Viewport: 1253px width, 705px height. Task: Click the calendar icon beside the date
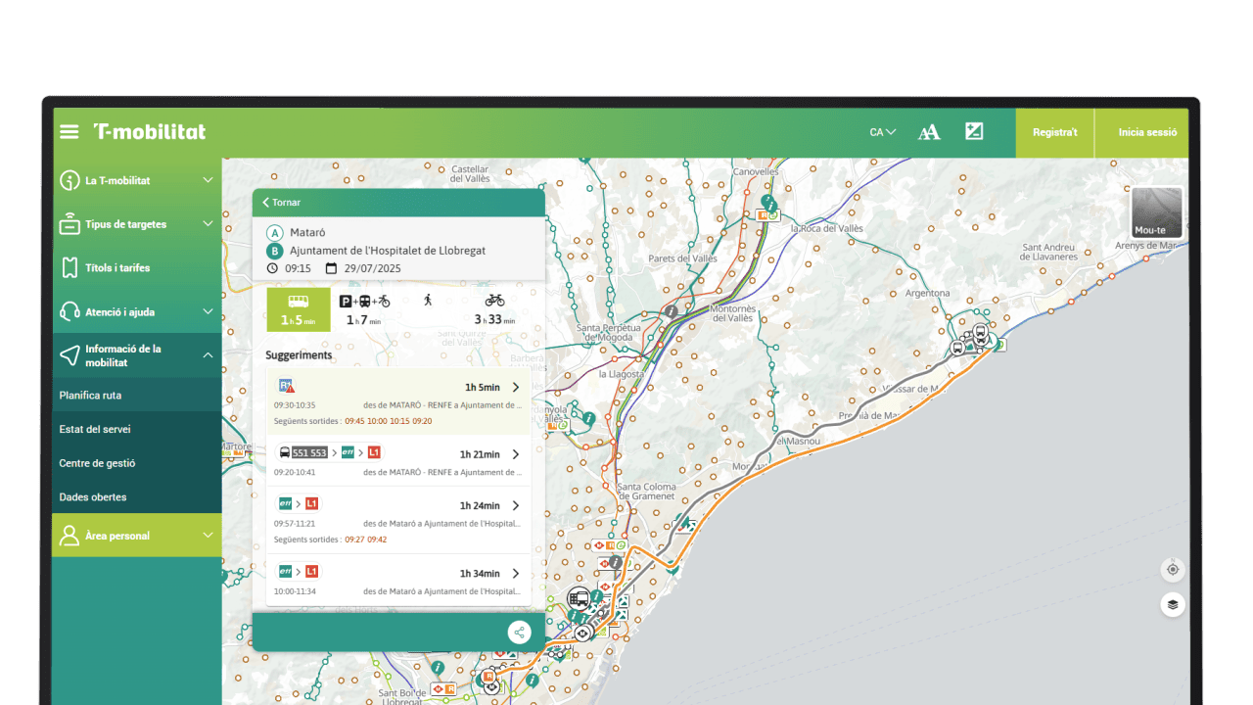click(x=331, y=268)
